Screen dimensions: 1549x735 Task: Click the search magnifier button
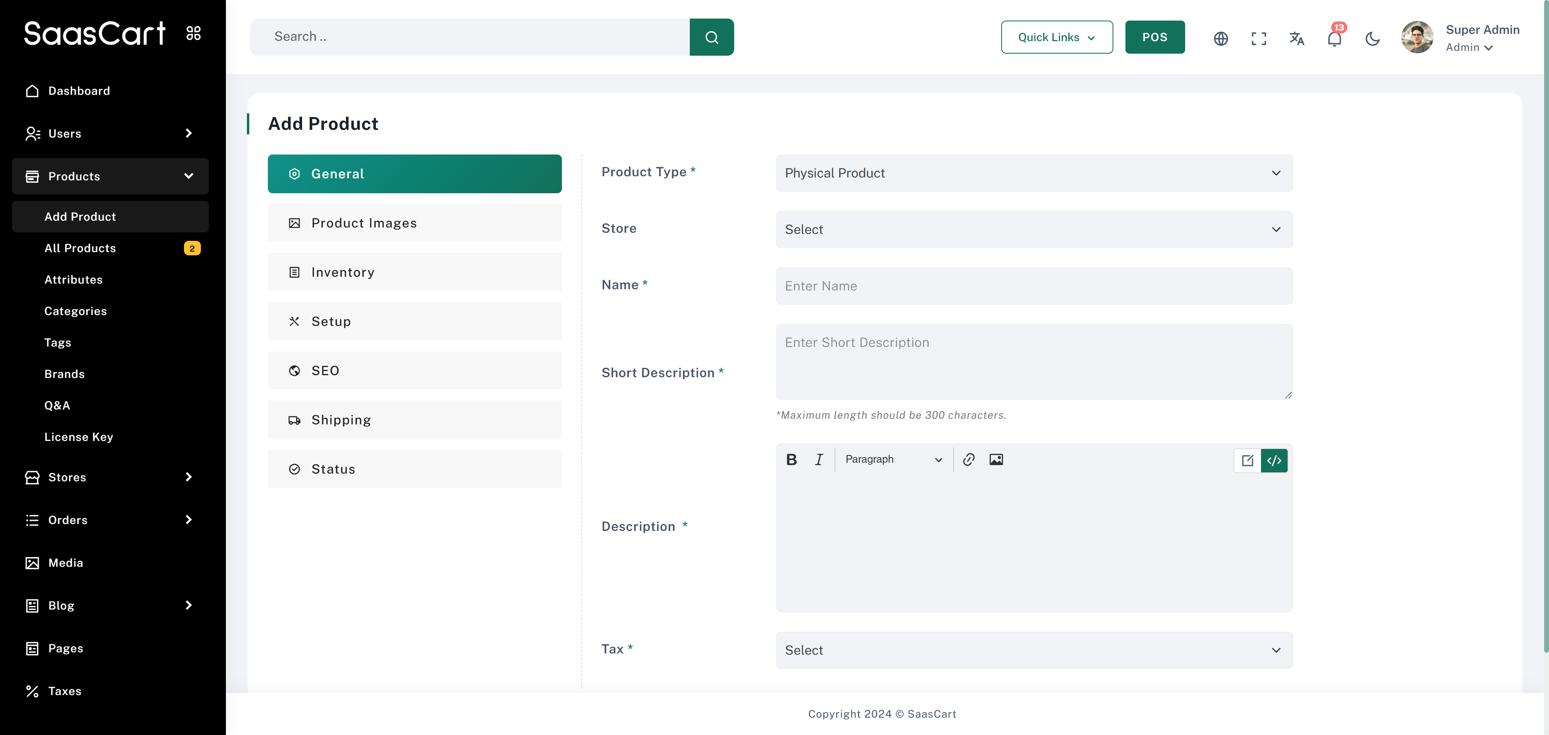point(711,37)
